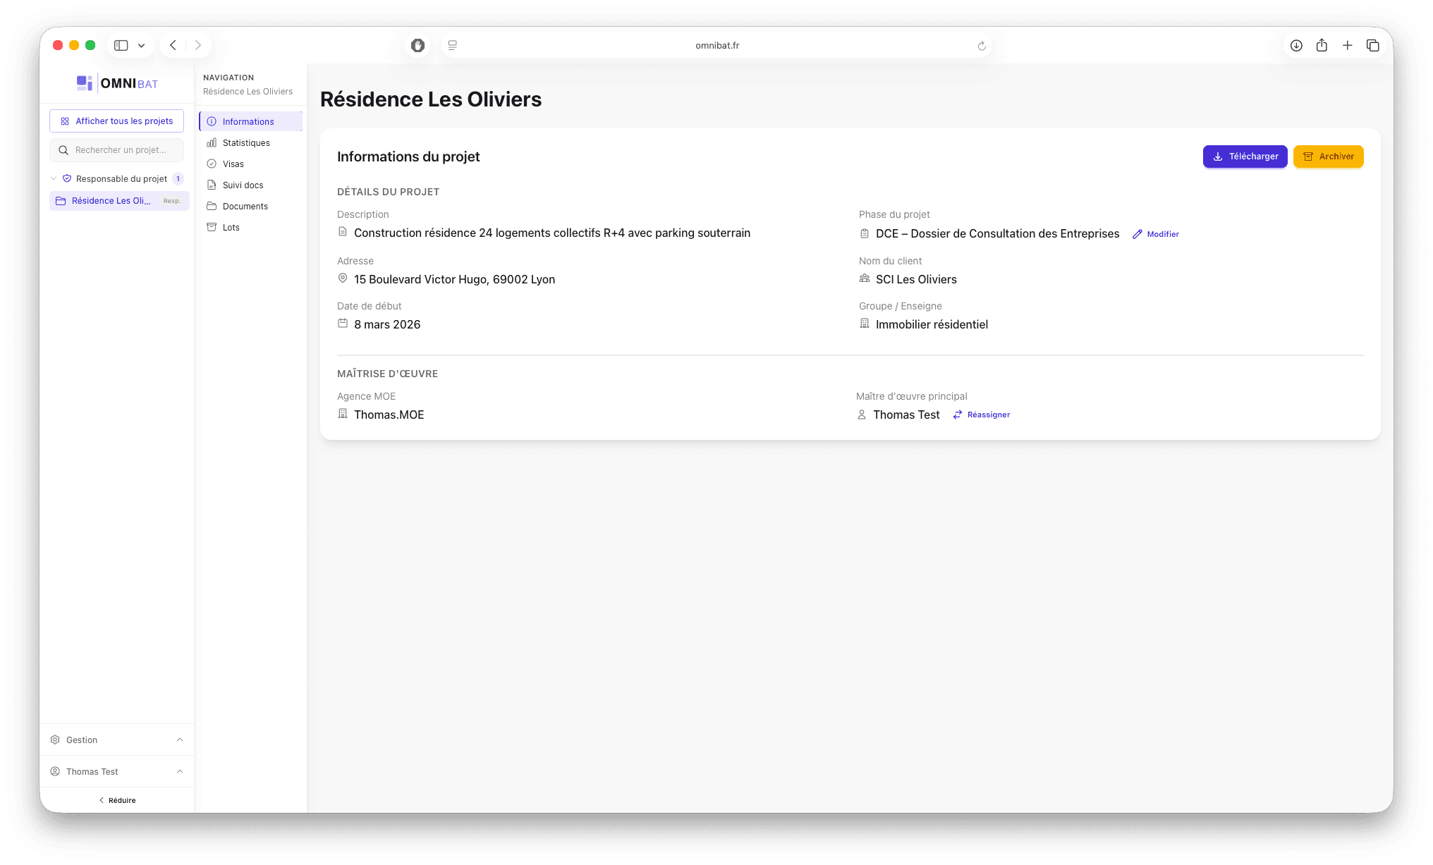Open the Visas navigation item
1433x865 pixels.
pyautogui.click(x=233, y=164)
